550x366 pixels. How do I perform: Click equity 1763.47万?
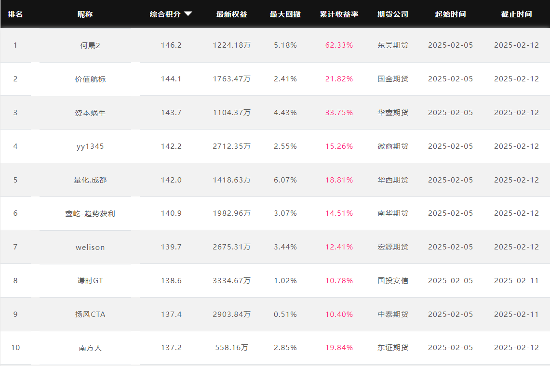(x=232, y=79)
